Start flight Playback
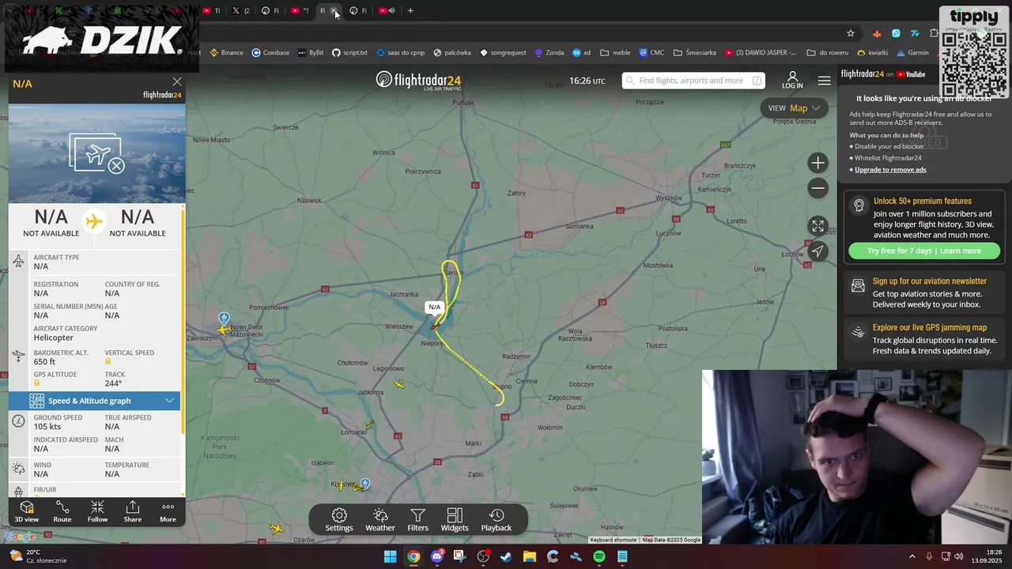1012x569 pixels. 497,520
